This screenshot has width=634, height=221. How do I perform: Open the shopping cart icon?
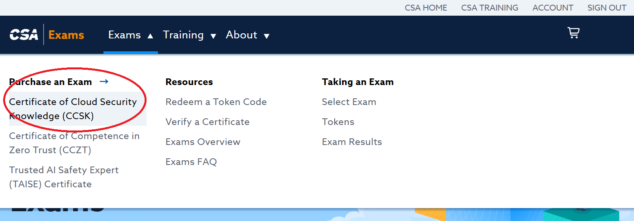pos(573,33)
